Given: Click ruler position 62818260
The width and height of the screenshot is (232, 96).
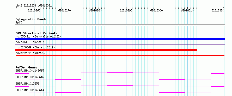Looking at the screenshot, I should (x=34, y=11).
